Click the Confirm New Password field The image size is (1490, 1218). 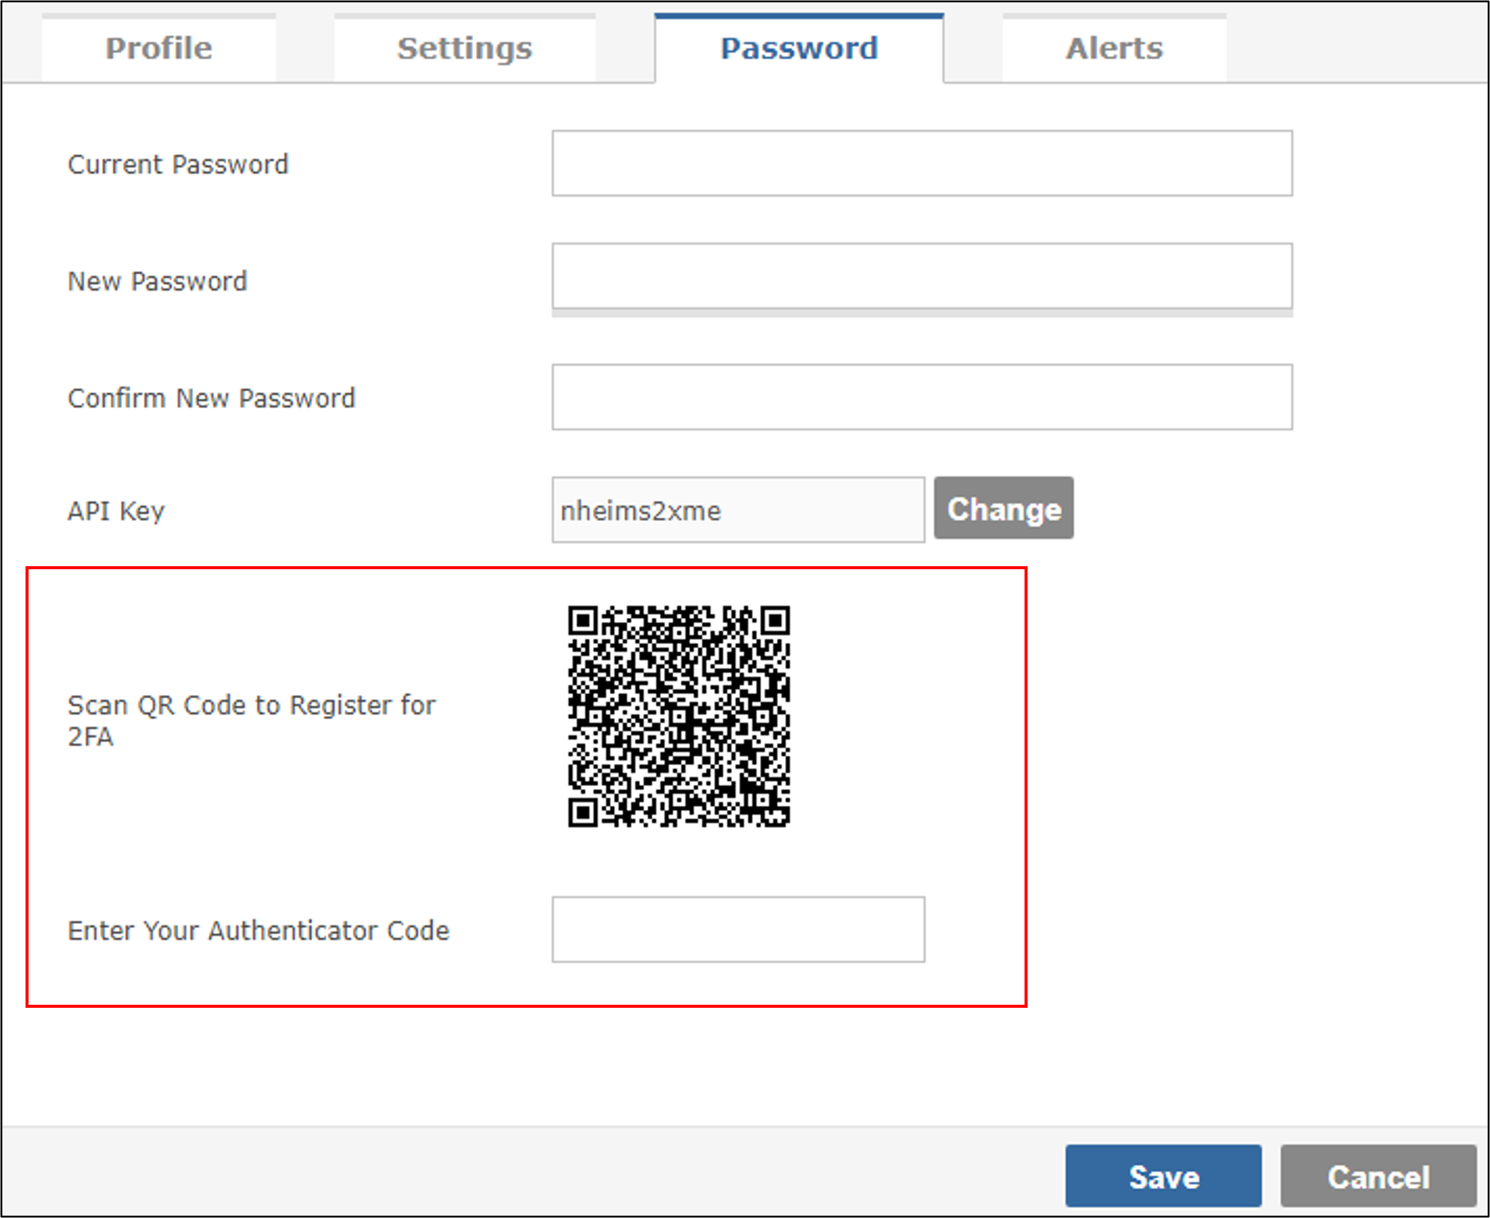921,397
